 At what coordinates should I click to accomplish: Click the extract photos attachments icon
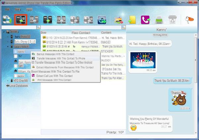pos(119,20)
